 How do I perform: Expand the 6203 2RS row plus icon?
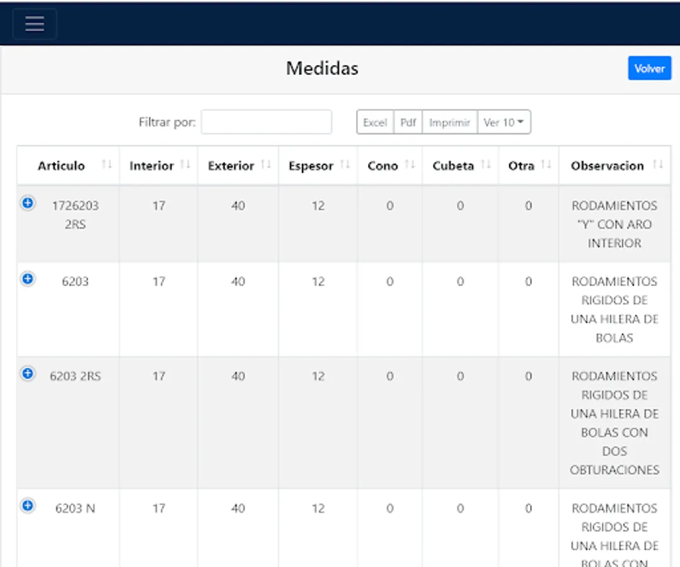[28, 373]
